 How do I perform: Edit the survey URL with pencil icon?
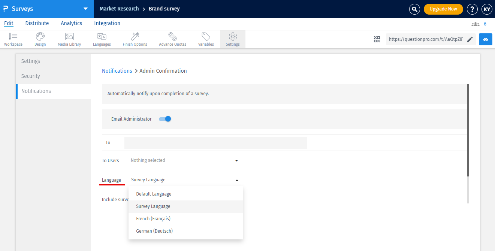(x=470, y=39)
